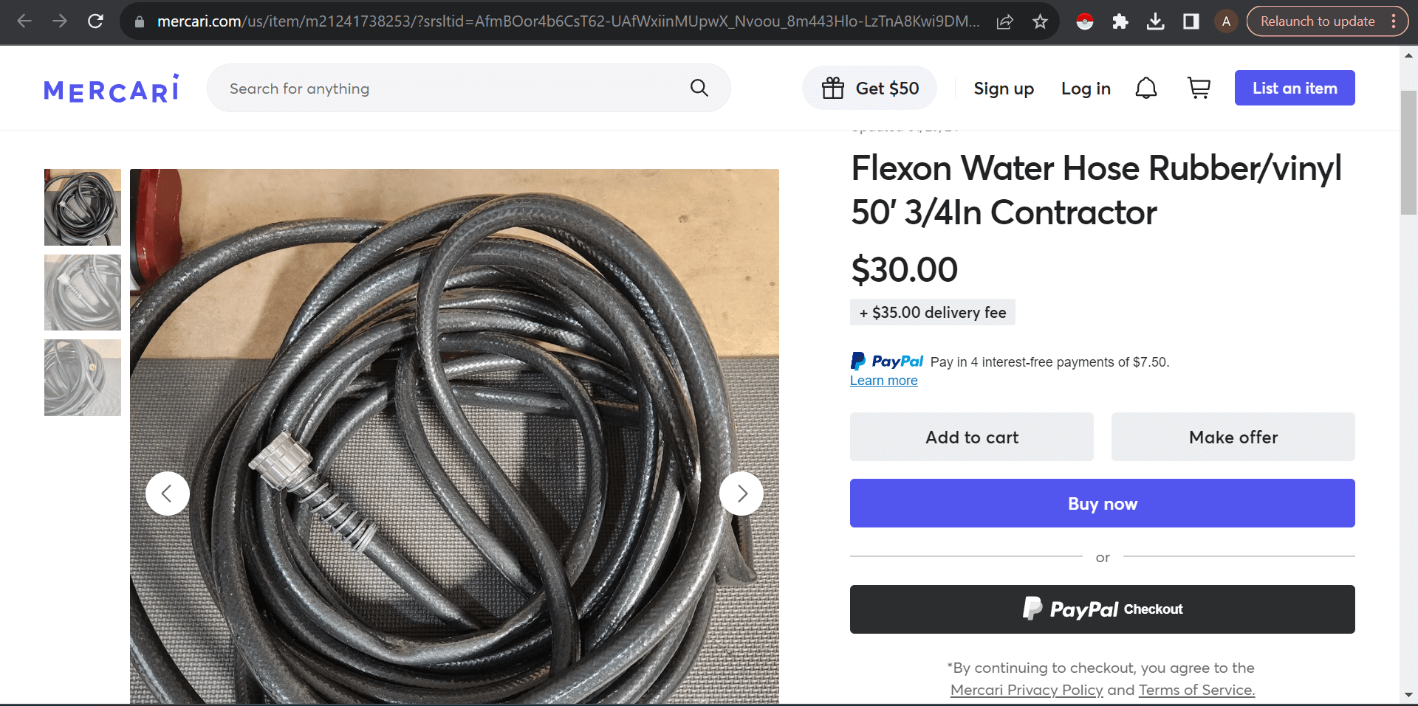Open downloads via the download icon
Viewport: 1418px width, 706px height.
pos(1154,21)
